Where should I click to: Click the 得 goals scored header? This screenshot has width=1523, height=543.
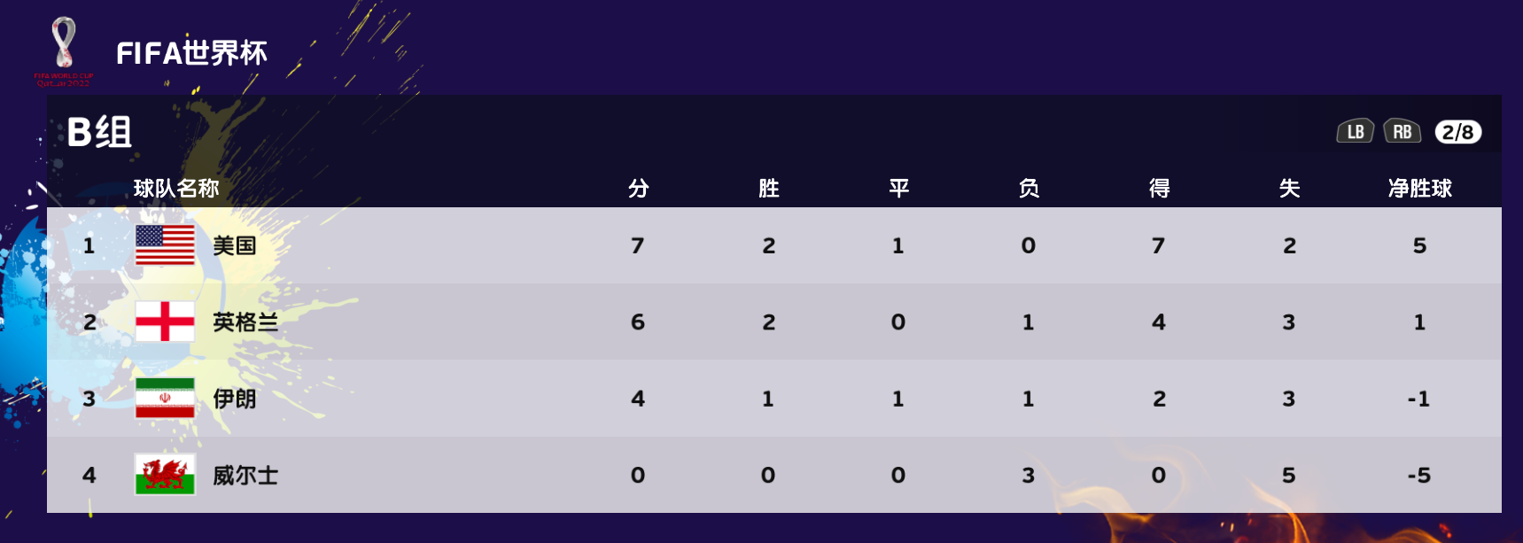1159,188
